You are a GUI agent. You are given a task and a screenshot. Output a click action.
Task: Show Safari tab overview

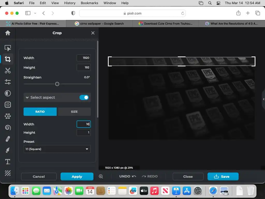tap(257, 13)
